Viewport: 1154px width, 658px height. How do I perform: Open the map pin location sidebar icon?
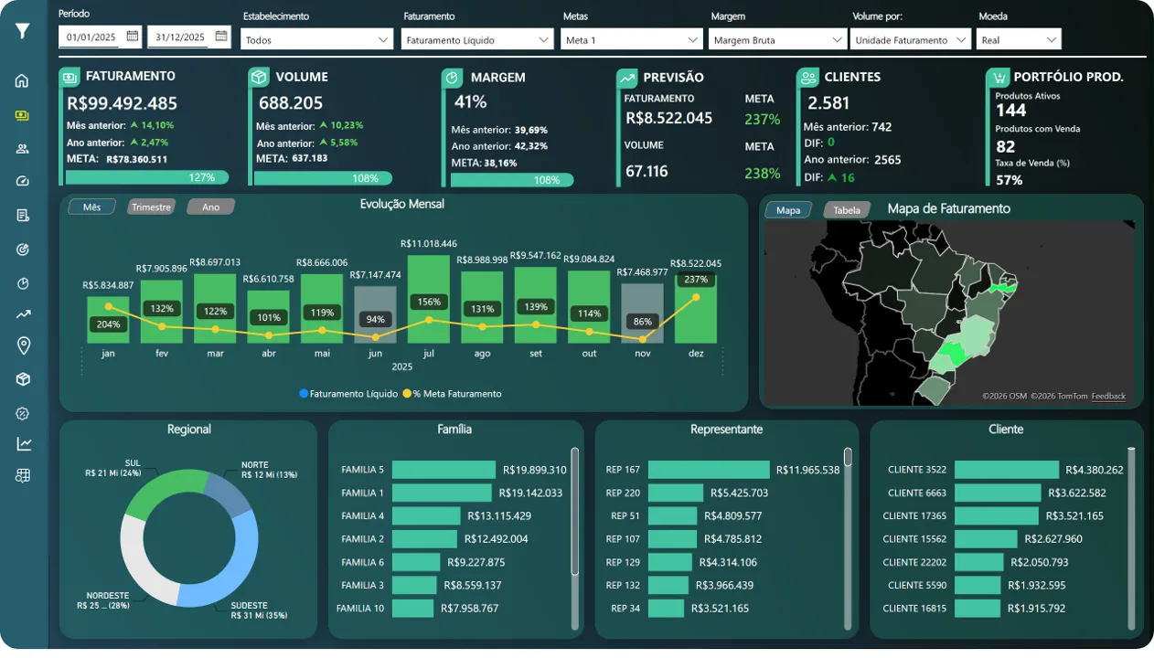(x=23, y=345)
